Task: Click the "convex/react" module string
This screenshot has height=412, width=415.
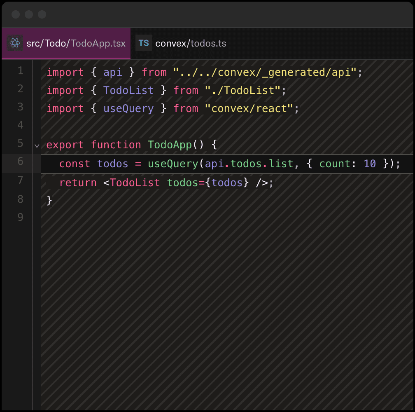Action: pos(252,108)
